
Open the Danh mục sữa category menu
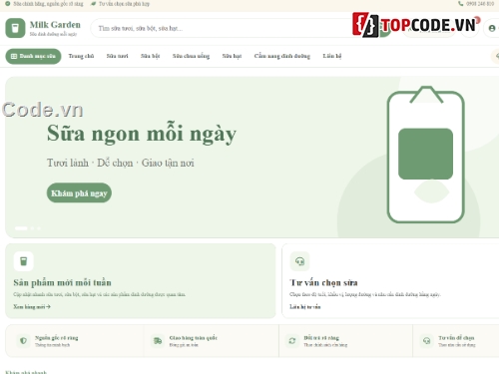pyautogui.click(x=33, y=56)
